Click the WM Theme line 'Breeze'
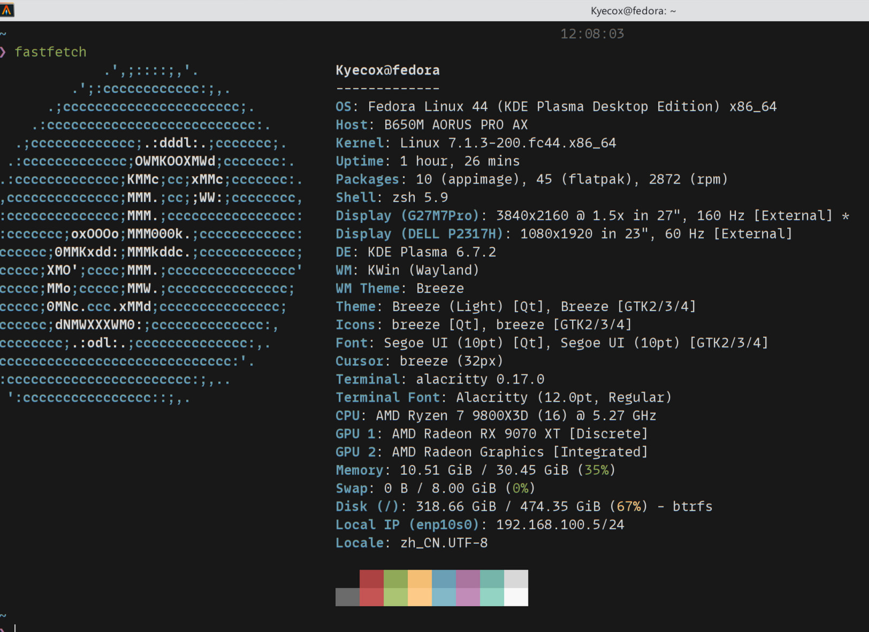 (x=400, y=288)
